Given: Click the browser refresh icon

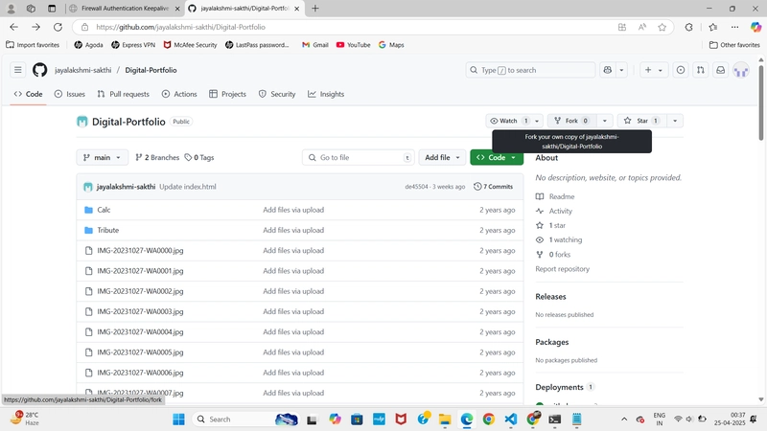Looking at the screenshot, I should coord(58,27).
